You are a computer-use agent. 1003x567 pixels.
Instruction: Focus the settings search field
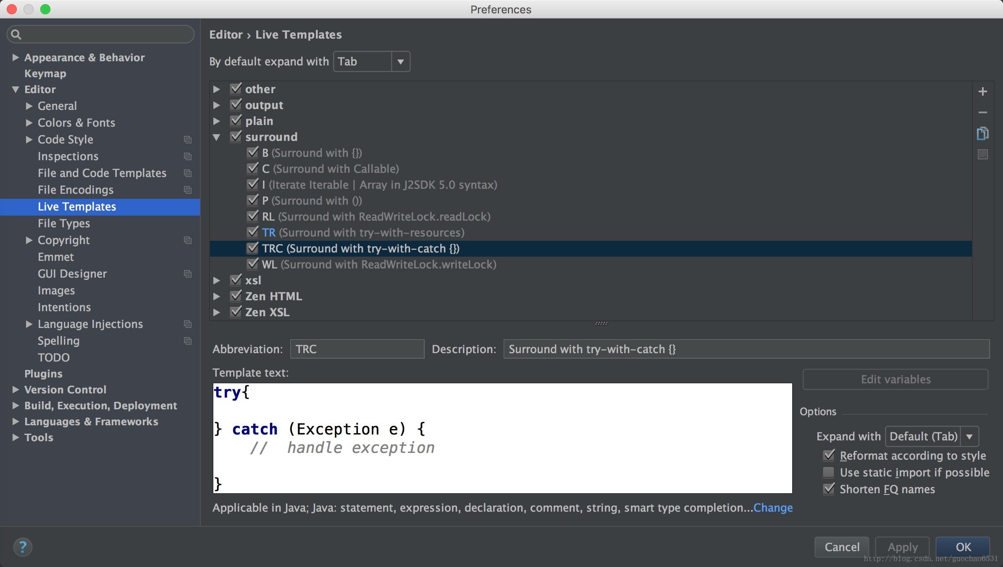click(100, 34)
